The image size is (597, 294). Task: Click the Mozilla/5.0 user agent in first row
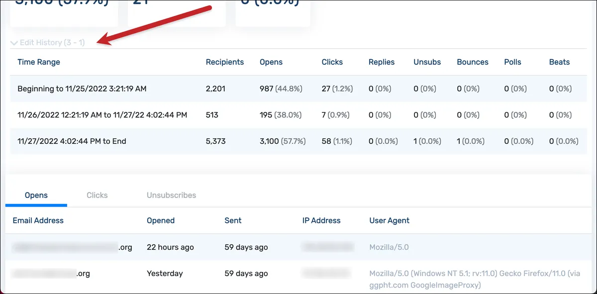click(x=389, y=247)
